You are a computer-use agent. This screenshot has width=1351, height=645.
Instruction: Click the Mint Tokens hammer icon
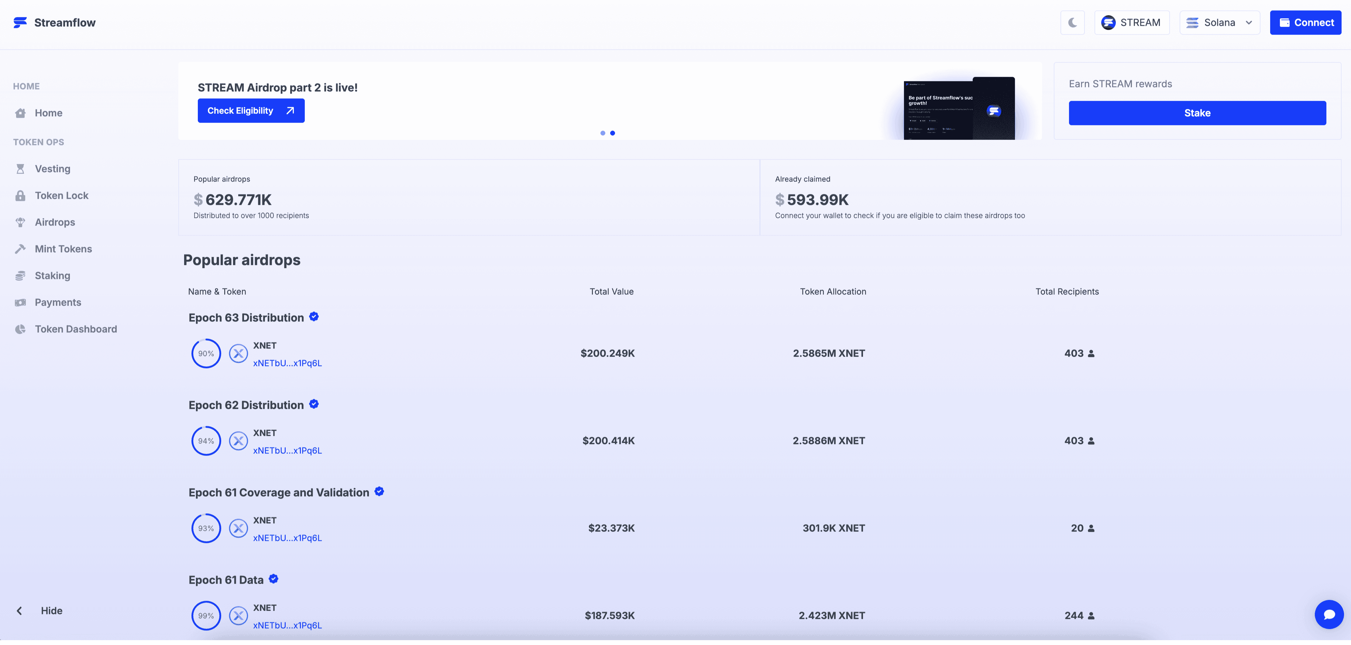coord(20,249)
